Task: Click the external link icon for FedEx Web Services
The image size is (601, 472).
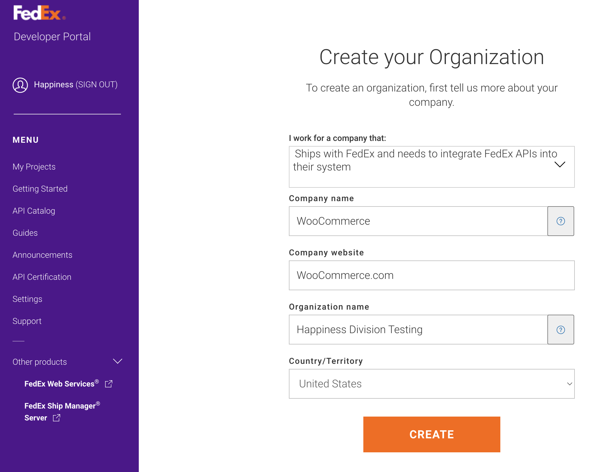Action: click(109, 384)
